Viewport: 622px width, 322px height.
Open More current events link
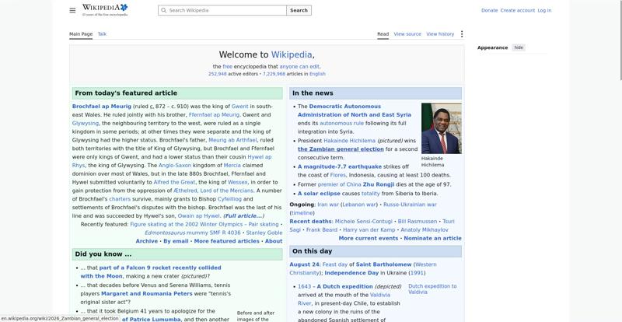(368, 238)
